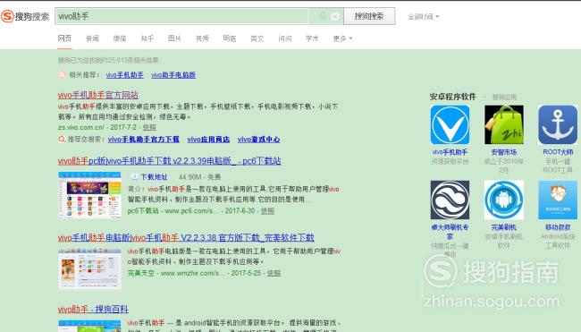Image resolution: width=581 pixels, height=332 pixels.
Task: Open 快照 for the pc6下载站 result
Action: [267, 210]
